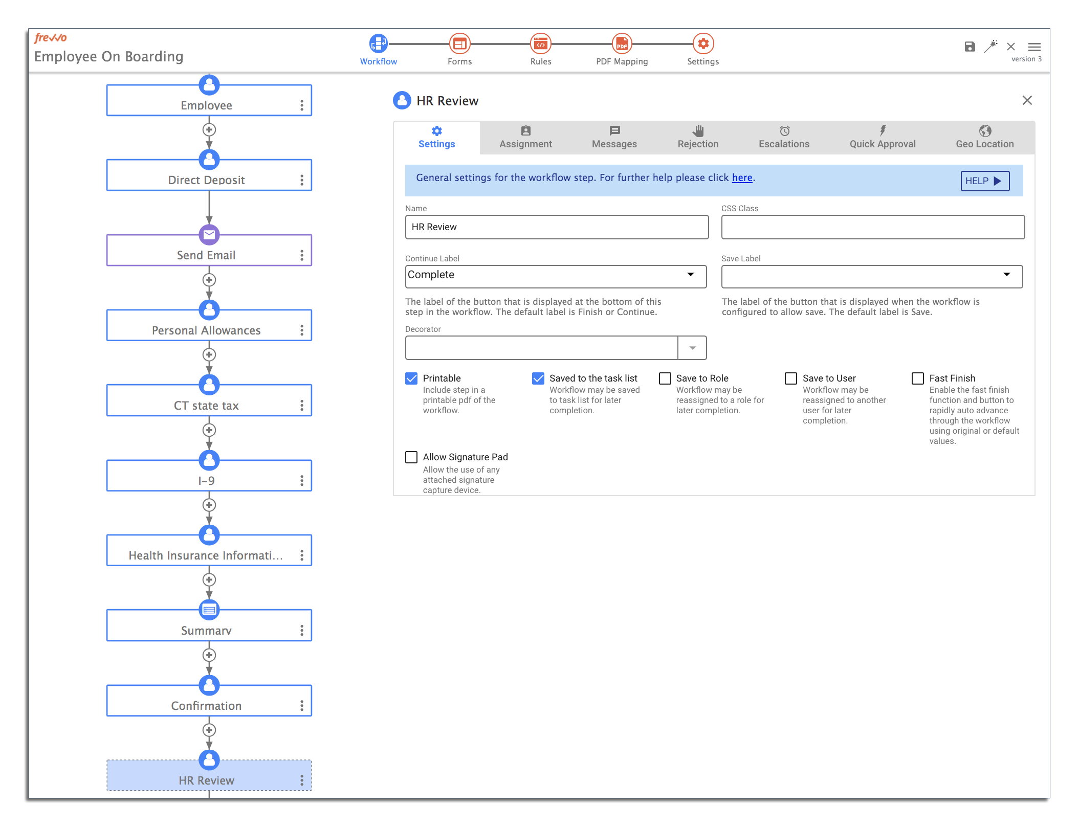
Task: Click the Personal Allowances step user icon
Action: click(209, 310)
